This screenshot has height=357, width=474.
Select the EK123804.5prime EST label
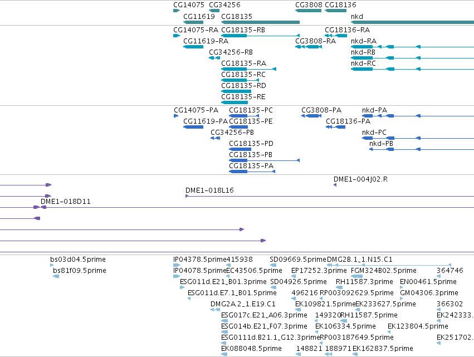coord(418,327)
